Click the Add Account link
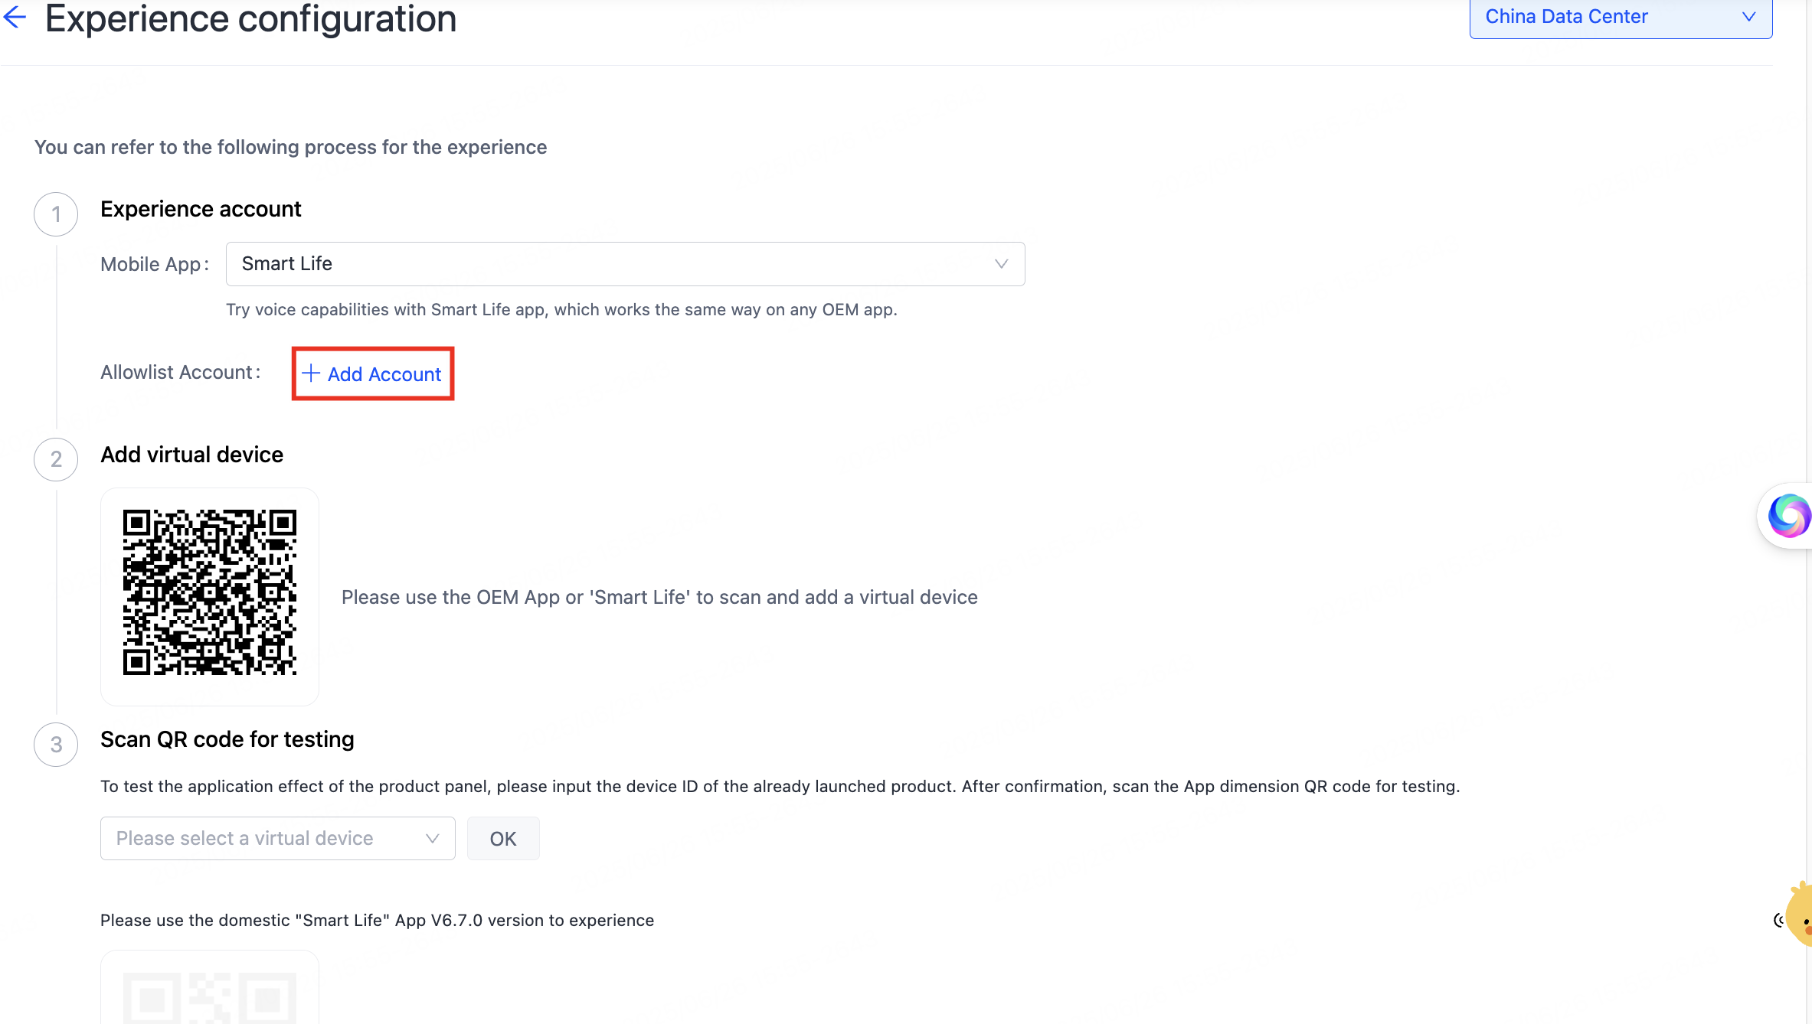1812x1024 pixels. [x=372, y=374]
